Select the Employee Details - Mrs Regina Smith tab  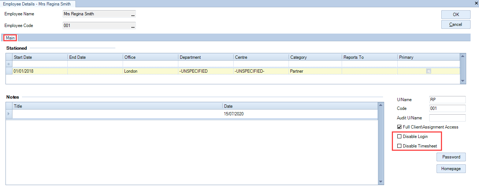pos(38,4)
